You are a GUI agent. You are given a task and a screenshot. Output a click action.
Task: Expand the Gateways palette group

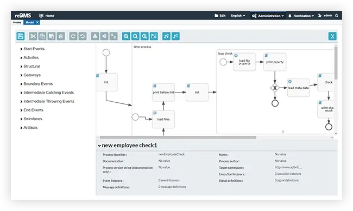coord(30,75)
